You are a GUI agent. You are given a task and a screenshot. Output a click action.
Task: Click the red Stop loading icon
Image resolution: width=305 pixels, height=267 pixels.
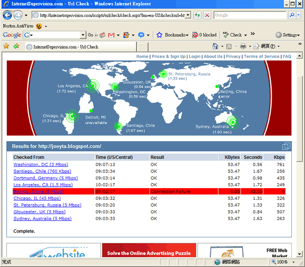207,15
